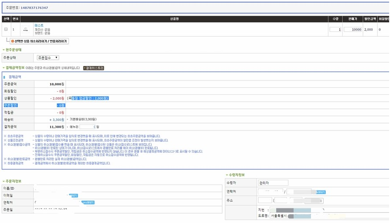390x224 pixels.
Task: Click the 테스트 product thumbnail image
Action: [x=26, y=30]
